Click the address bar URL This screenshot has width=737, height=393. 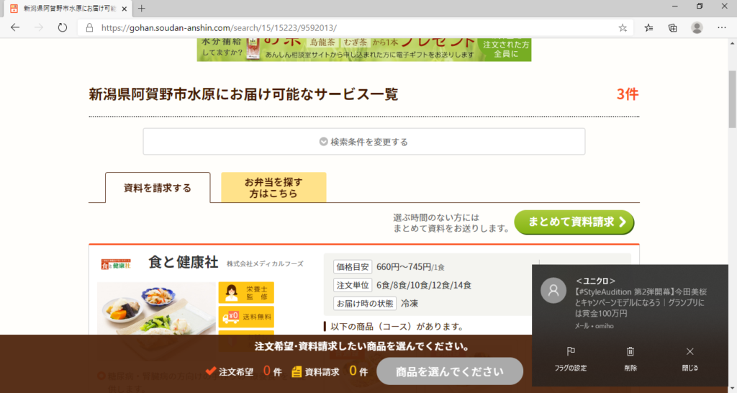click(x=219, y=28)
